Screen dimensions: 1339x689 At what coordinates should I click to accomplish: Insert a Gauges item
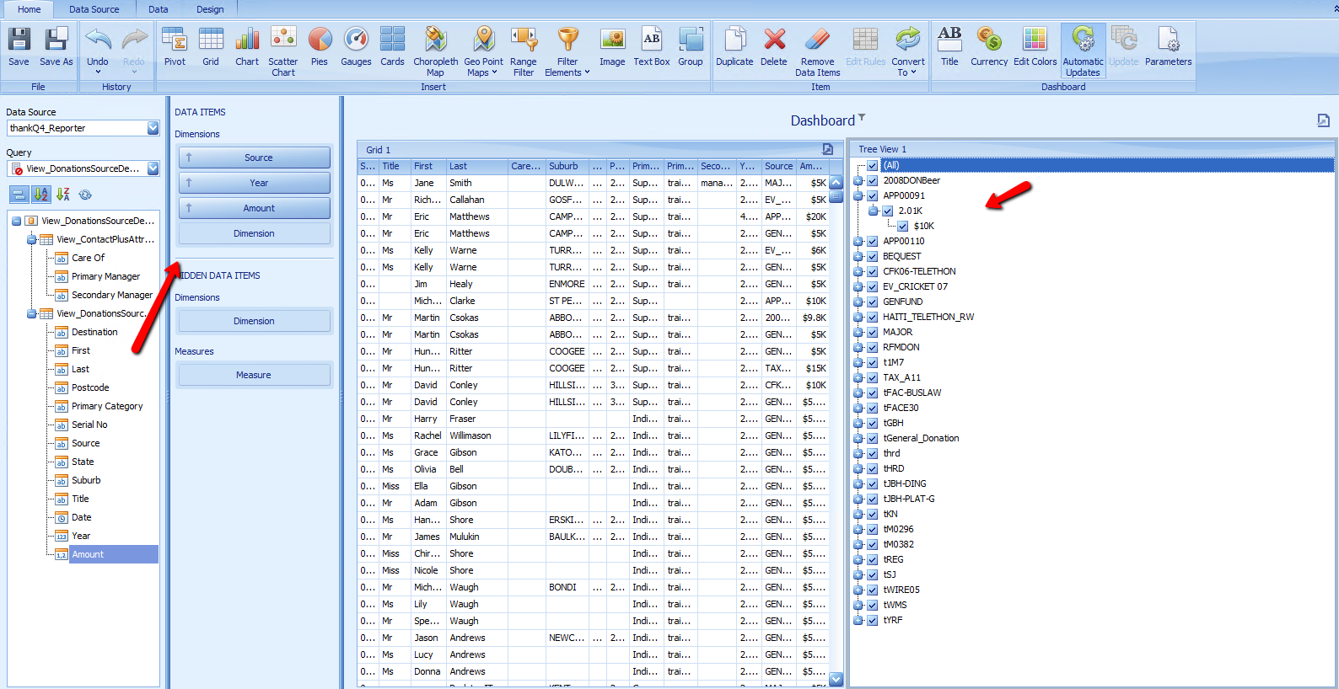click(x=356, y=47)
